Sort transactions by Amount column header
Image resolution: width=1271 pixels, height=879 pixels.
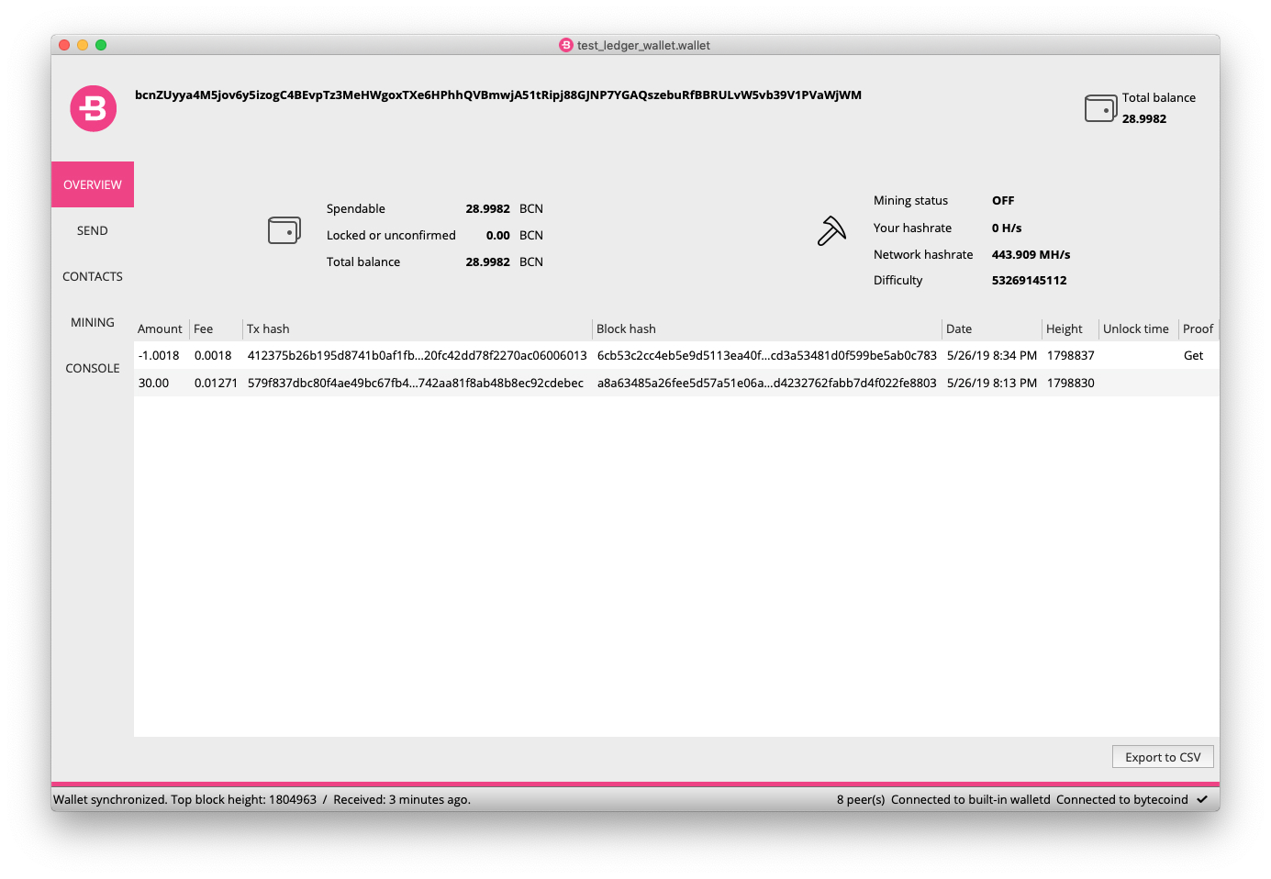[161, 328]
